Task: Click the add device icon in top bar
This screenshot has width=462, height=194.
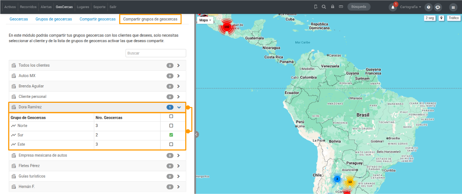Action: (316, 7)
